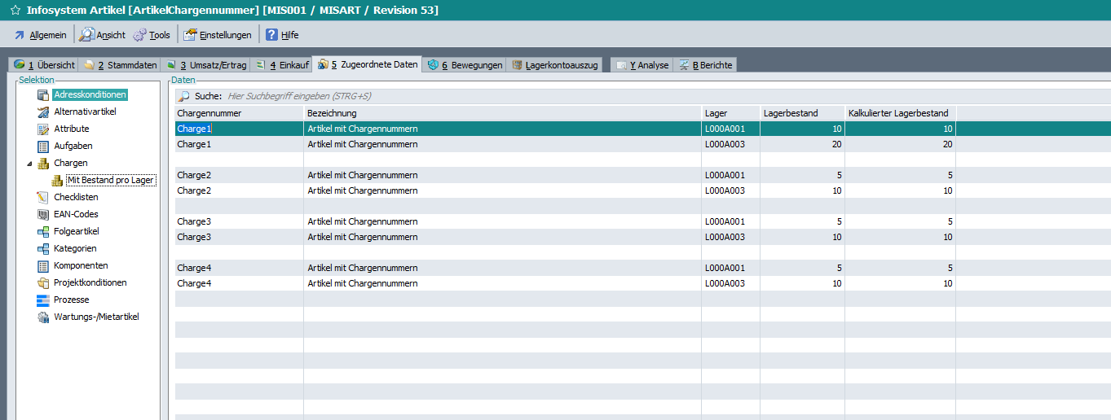Click the Chargennummer column header

click(x=209, y=113)
